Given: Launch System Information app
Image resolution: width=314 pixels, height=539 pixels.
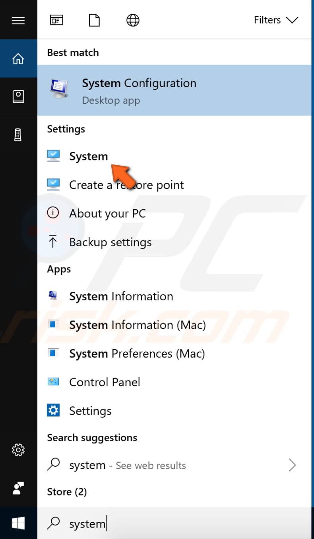Looking at the screenshot, I should (x=121, y=296).
